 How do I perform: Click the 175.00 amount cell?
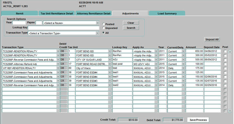point(194,68)
